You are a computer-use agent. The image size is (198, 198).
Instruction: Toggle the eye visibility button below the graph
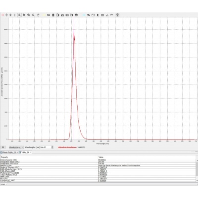point(3,147)
